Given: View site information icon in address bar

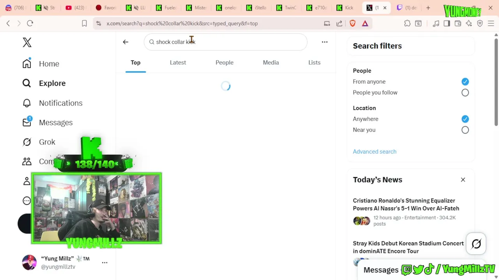Looking at the screenshot, I should pos(99,23).
